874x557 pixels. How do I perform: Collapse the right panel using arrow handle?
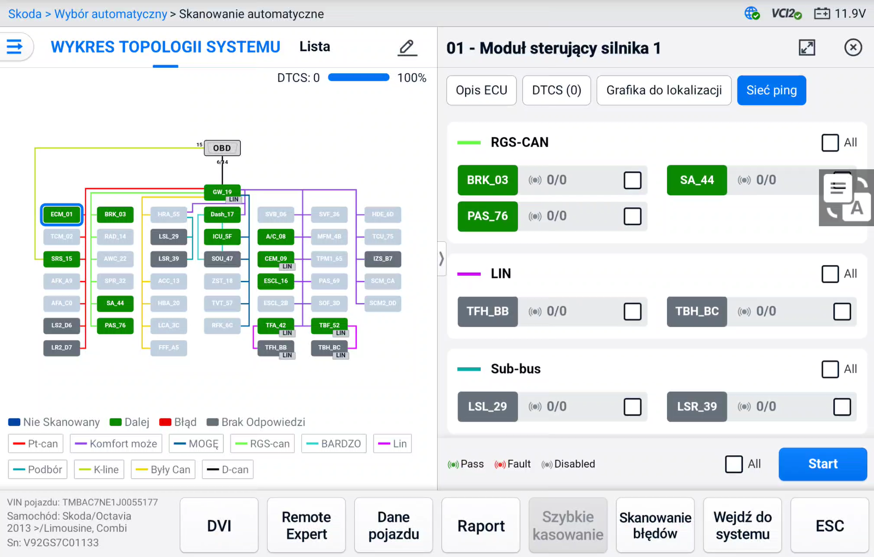click(x=441, y=259)
